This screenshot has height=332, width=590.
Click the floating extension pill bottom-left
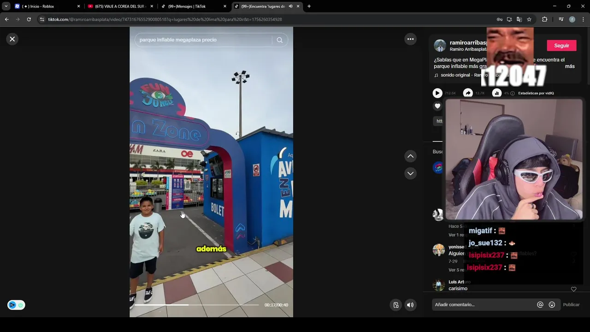coord(16,305)
